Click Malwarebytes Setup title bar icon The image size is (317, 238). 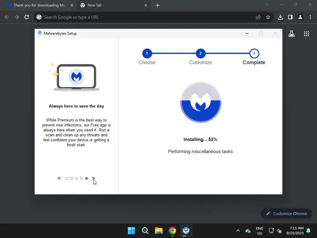pyautogui.click(x=40, y=33)
